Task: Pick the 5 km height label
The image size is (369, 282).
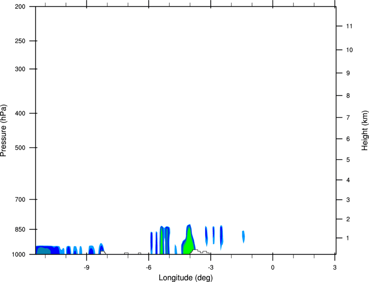Action: click(348, 160)
